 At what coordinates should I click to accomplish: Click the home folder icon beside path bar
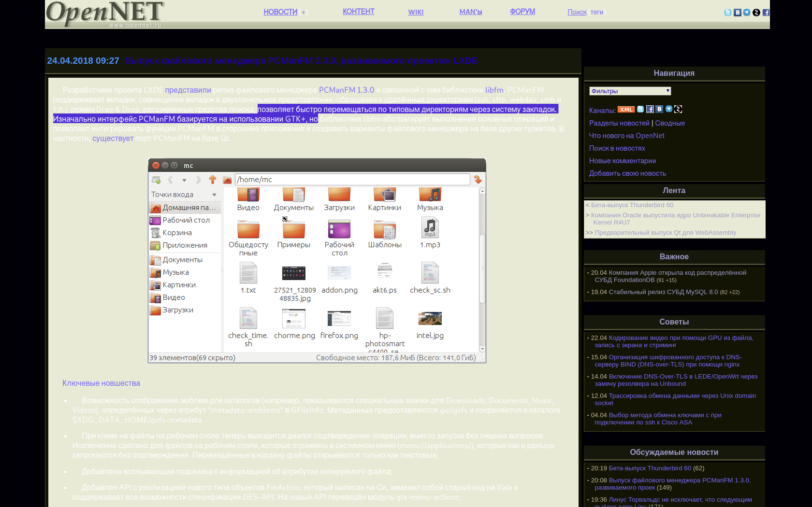tap(227, 179)
